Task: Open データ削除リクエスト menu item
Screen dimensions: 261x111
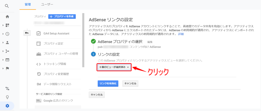Action: coord(58,84)
